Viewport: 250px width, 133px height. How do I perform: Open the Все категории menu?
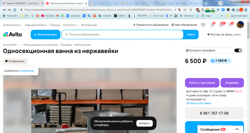coord(46,34)
